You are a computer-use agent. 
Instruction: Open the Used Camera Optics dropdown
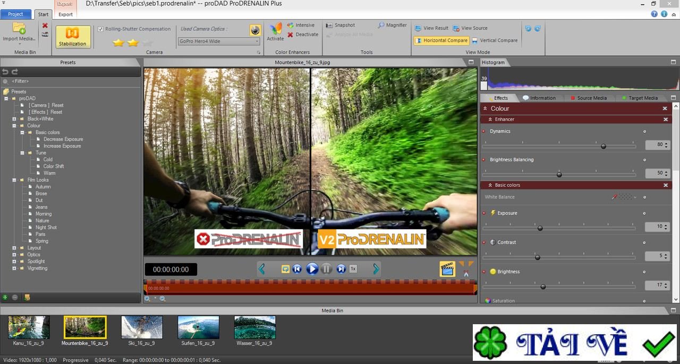point(219,41)
